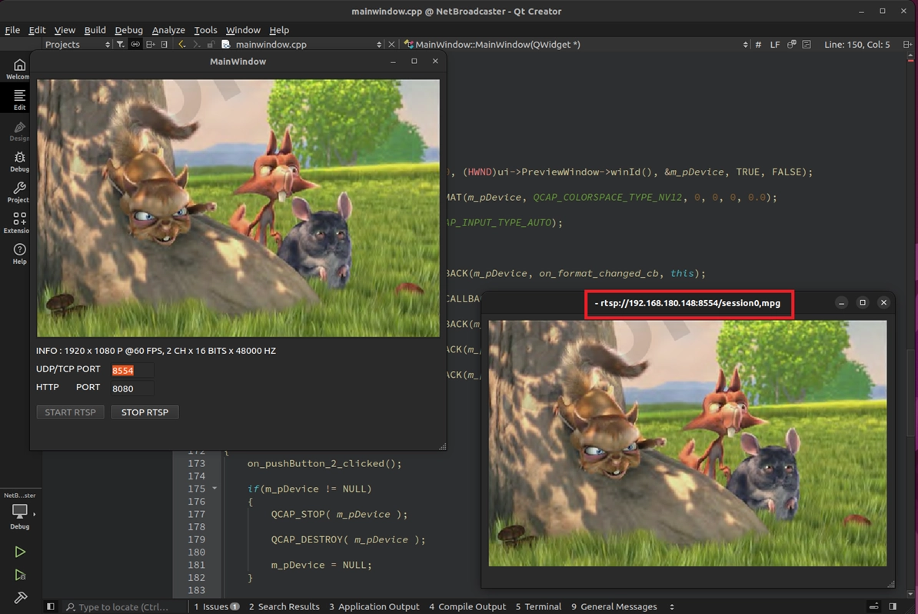The height and width of the screenshot is (614, 918).
Task: Open Design mode in sidebar
Action: point(19,132)
